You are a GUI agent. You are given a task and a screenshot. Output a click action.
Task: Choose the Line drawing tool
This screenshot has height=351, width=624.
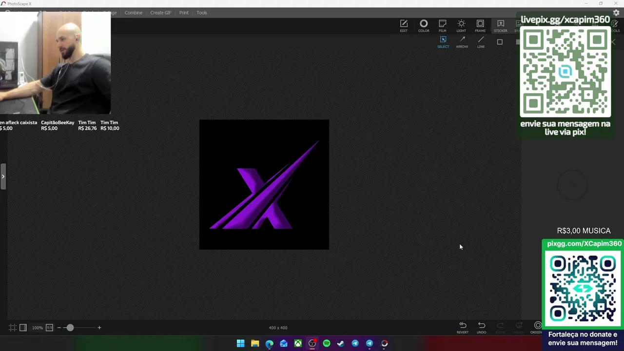point(481,42)
